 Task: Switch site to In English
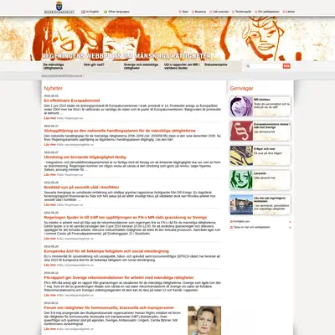93,12
